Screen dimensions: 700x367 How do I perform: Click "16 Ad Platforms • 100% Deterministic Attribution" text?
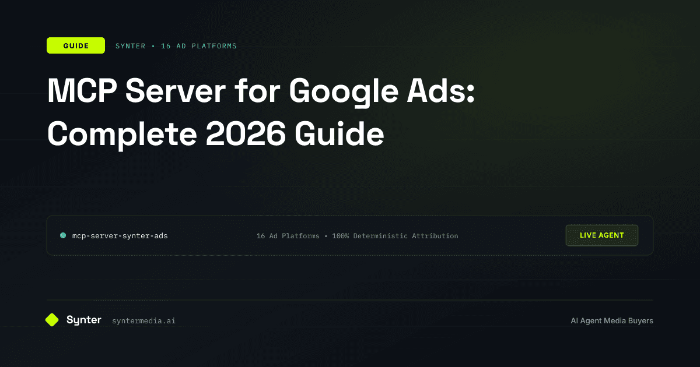(x=357, y=236)
